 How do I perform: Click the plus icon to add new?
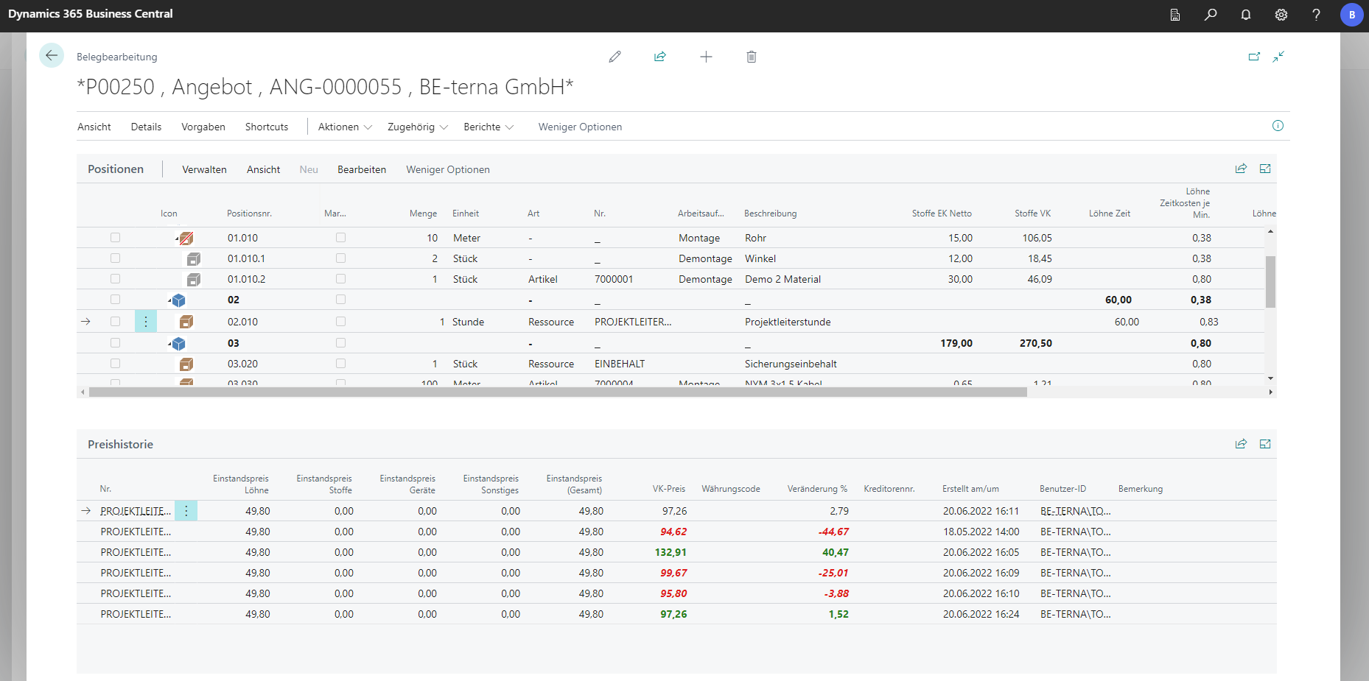[x=706, y=57]
